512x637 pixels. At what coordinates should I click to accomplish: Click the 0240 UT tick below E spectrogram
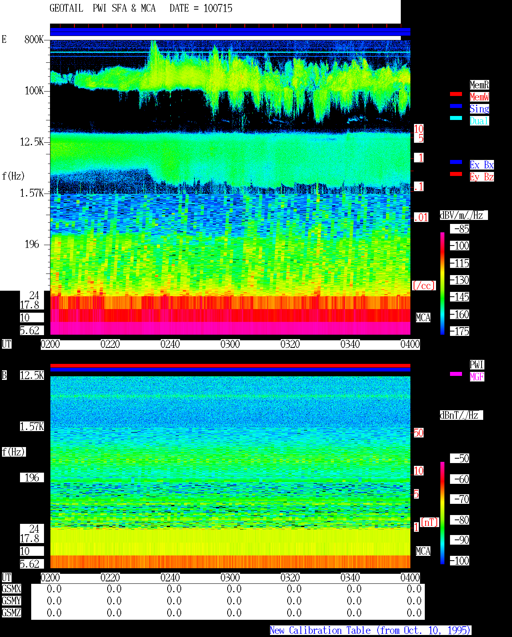pos(170,344)
